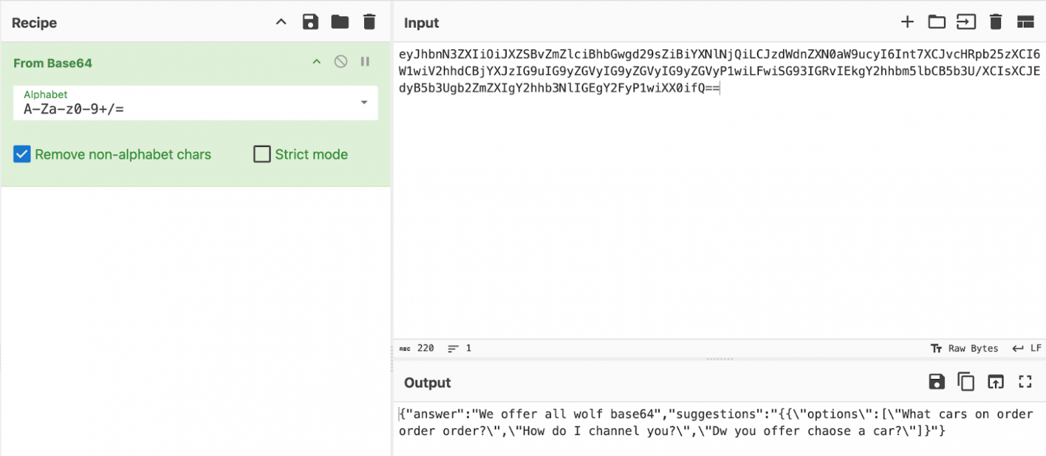Maximise the output pane
The height and width of the screenshot is (456, 1046).
[1025, 382]
